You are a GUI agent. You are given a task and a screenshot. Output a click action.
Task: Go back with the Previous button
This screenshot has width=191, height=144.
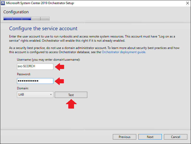(x=125, y=137)
